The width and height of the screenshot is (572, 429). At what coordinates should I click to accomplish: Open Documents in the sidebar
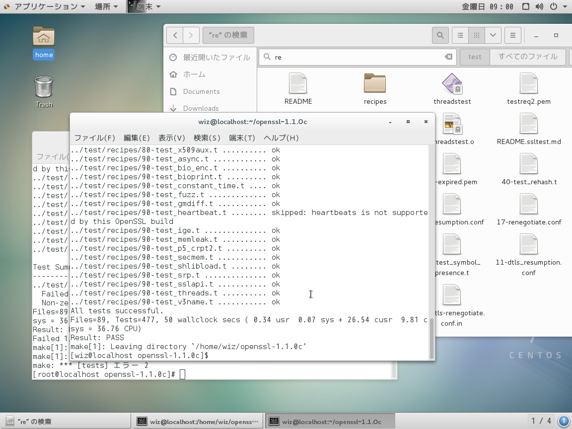(210, 91)
